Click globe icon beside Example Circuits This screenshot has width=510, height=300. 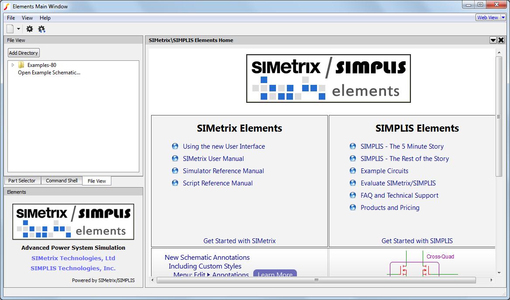tap(352, 171)
